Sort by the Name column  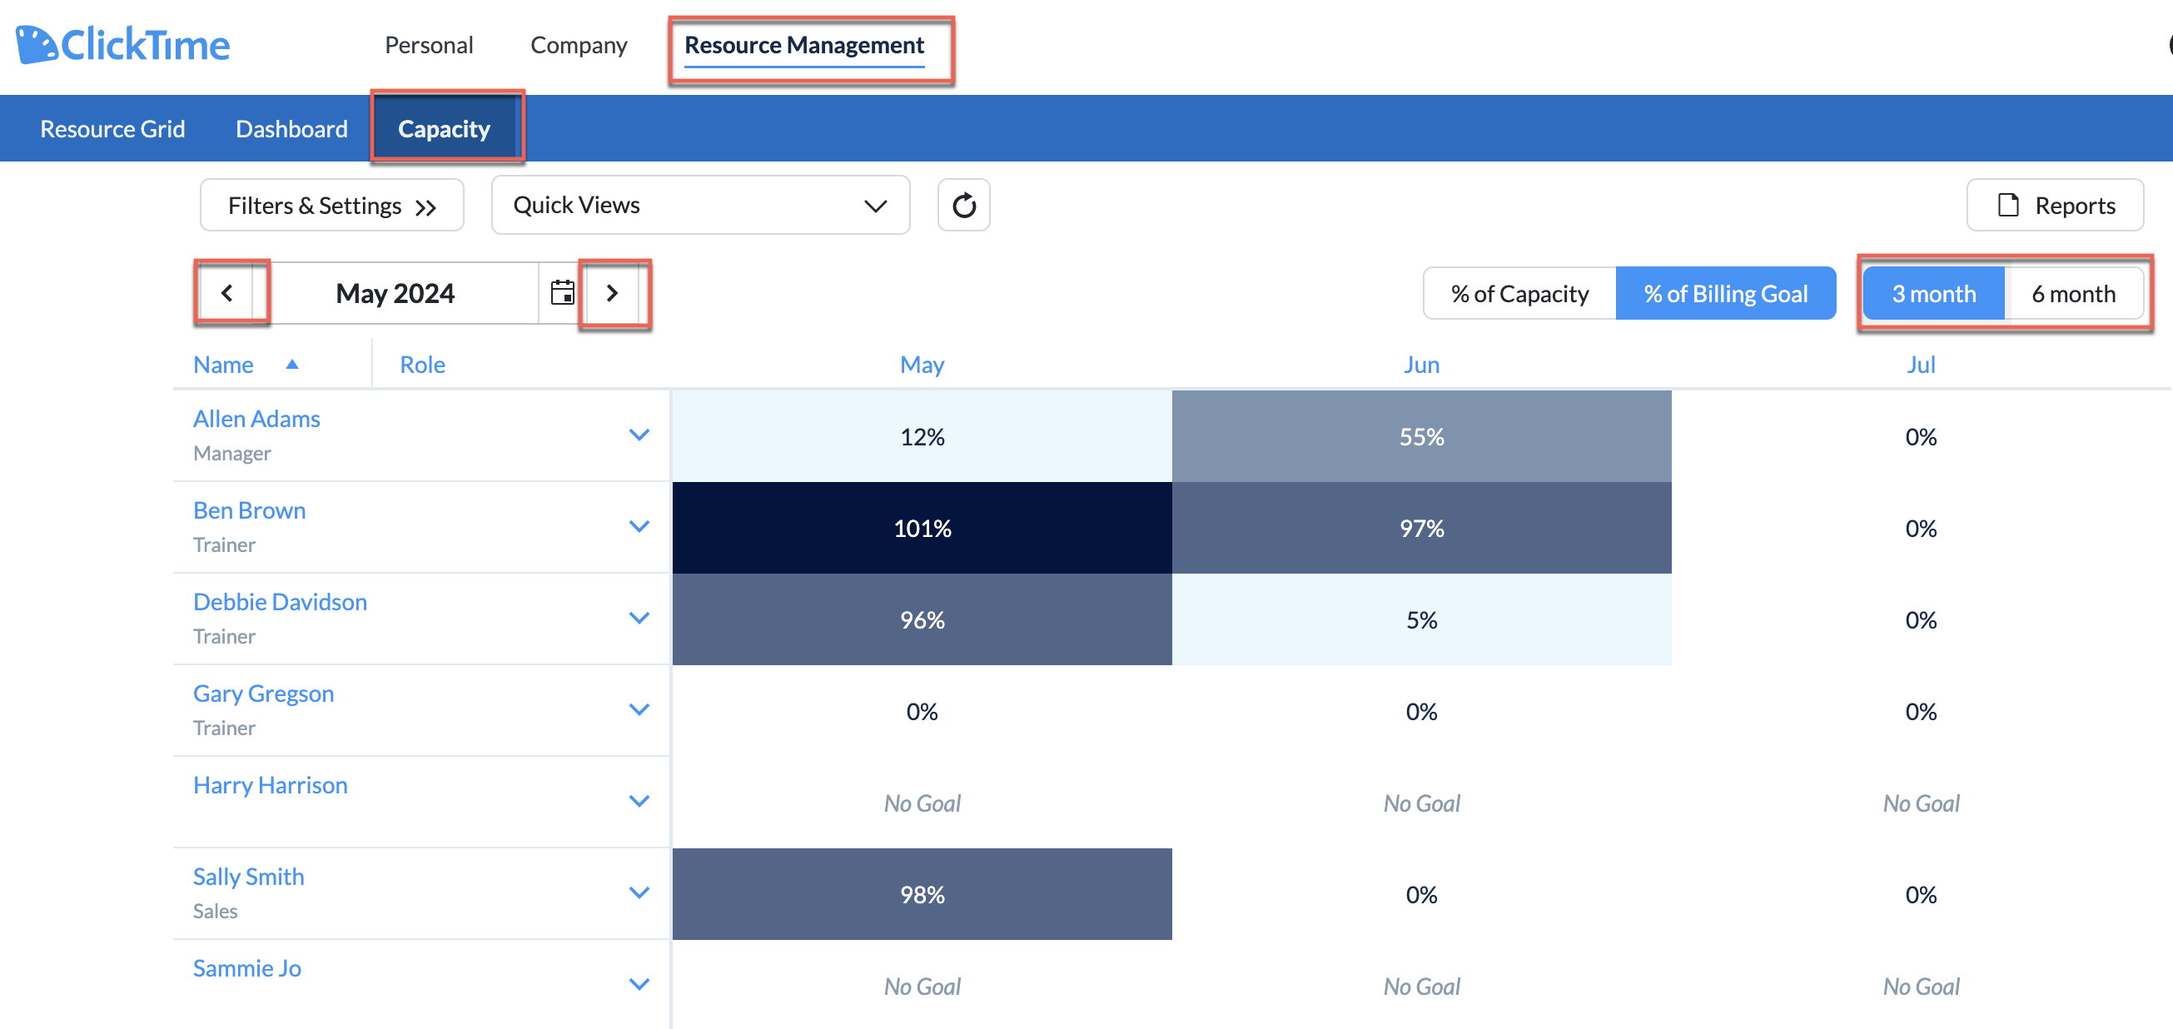222,365
